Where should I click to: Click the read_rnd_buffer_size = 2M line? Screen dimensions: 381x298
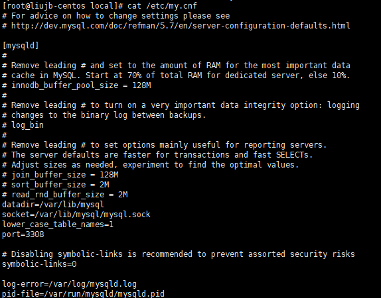point(65,195)
